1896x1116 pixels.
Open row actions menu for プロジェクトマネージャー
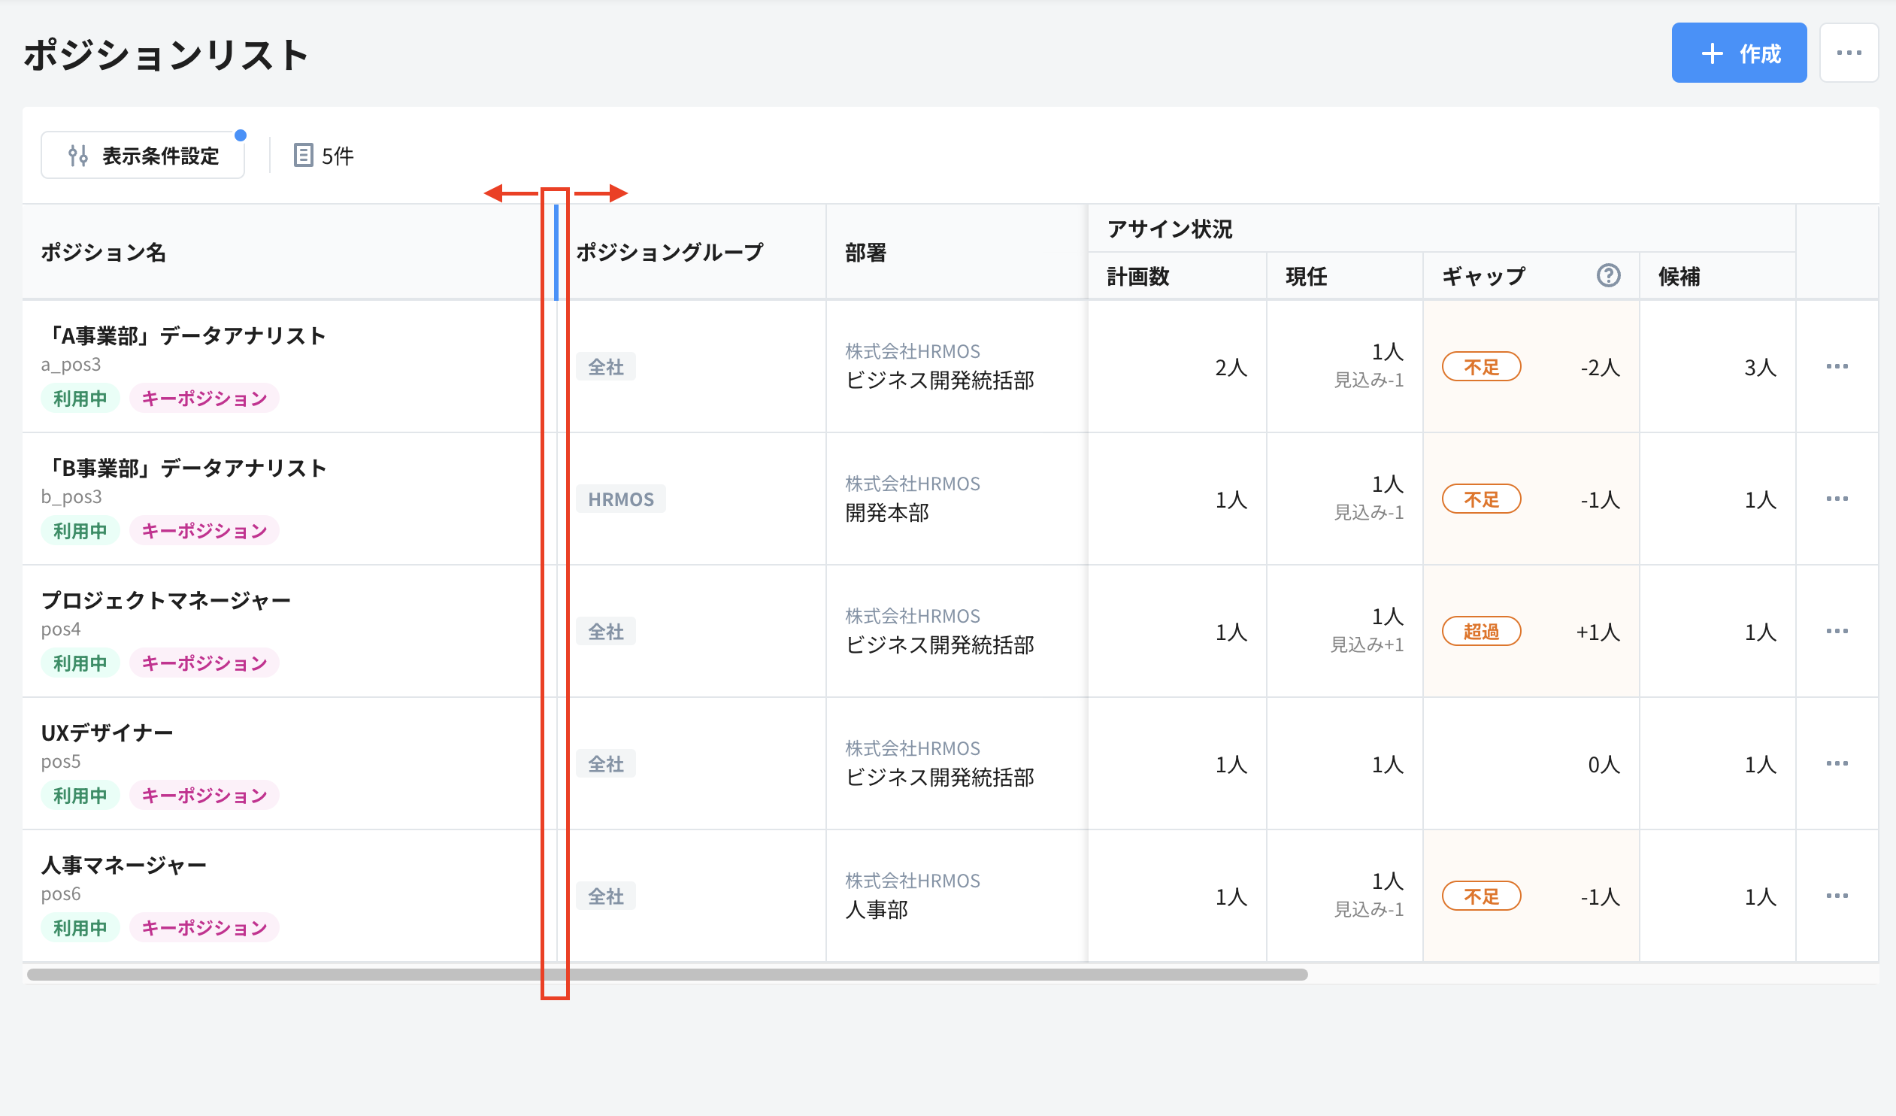(x=1837, y=631)
